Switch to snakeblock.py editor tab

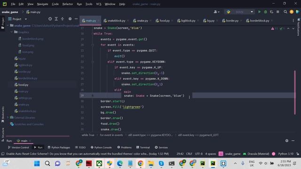[116, 21]
